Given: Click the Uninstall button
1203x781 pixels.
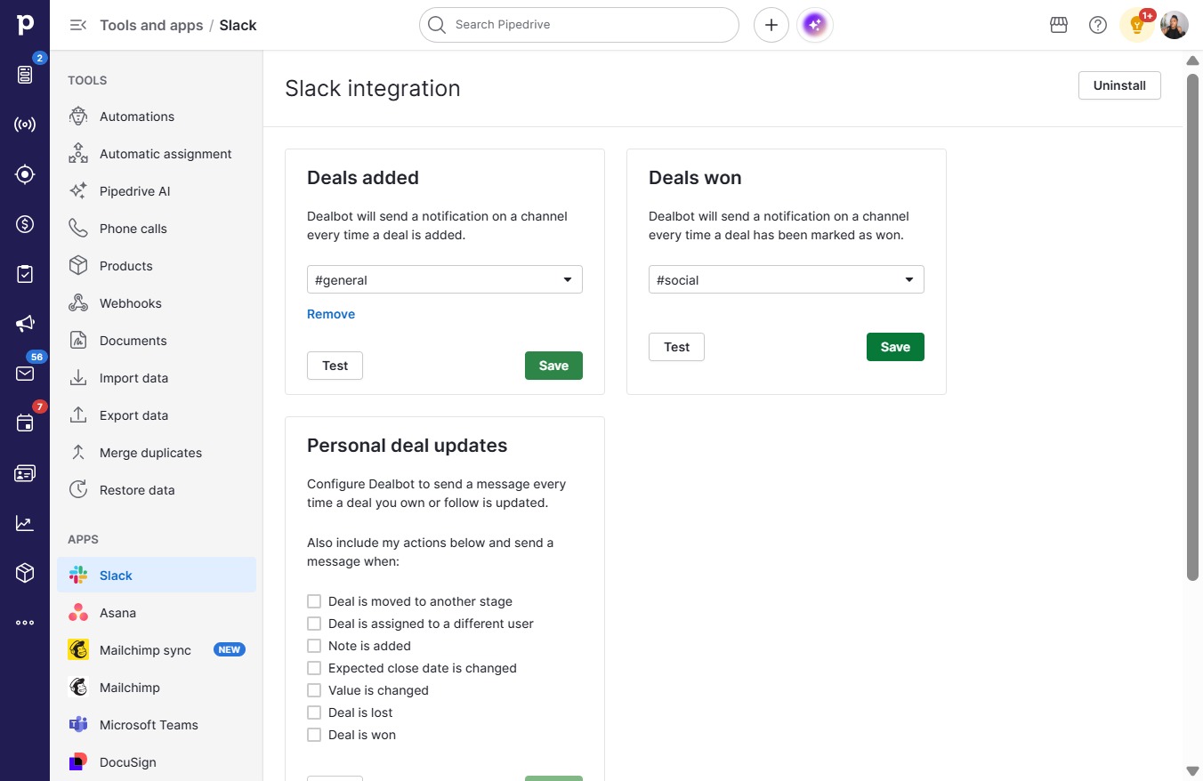Looking at the screenshot, I should tap(1119, 85).
